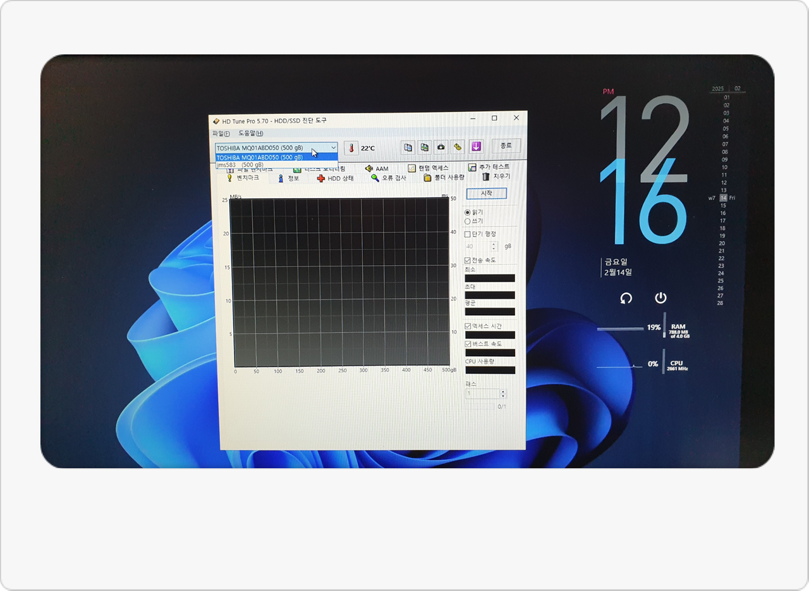Click the CPU 사용량 result field
809x591 pixels.
[x=490, y=370]
